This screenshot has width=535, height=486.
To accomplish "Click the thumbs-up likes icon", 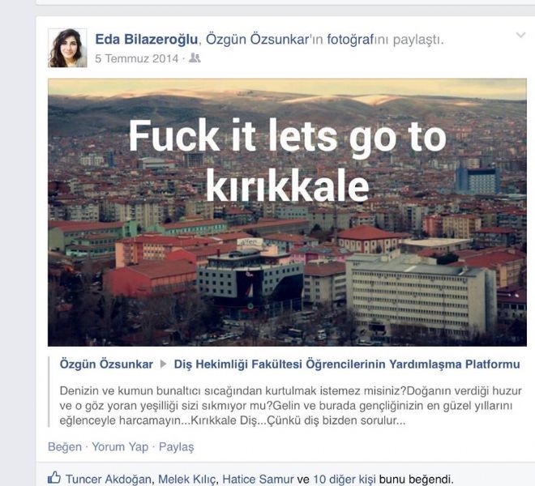I will pyautogui.click(x=54, y=477).
